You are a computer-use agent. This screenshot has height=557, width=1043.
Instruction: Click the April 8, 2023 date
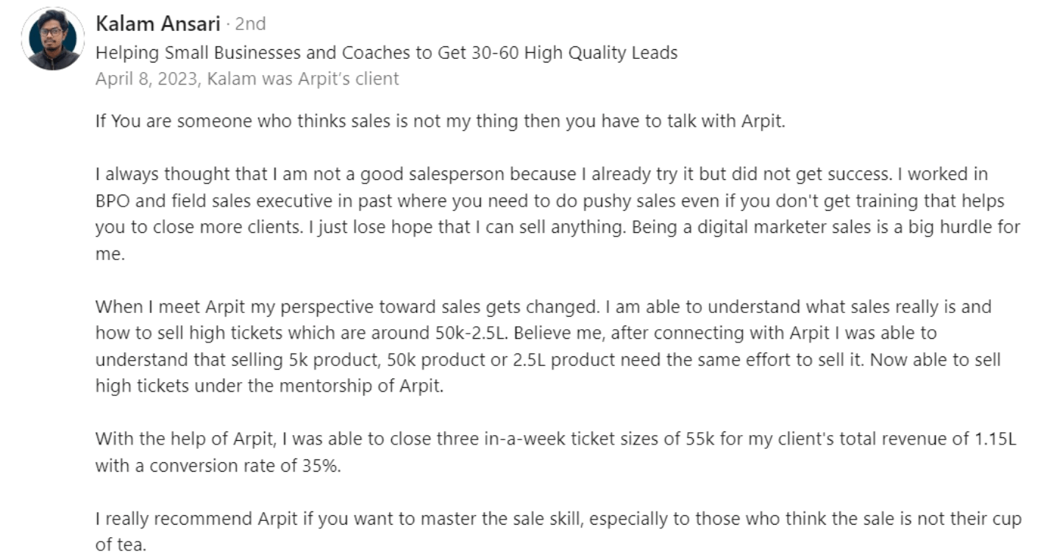(x=146, y=79)
